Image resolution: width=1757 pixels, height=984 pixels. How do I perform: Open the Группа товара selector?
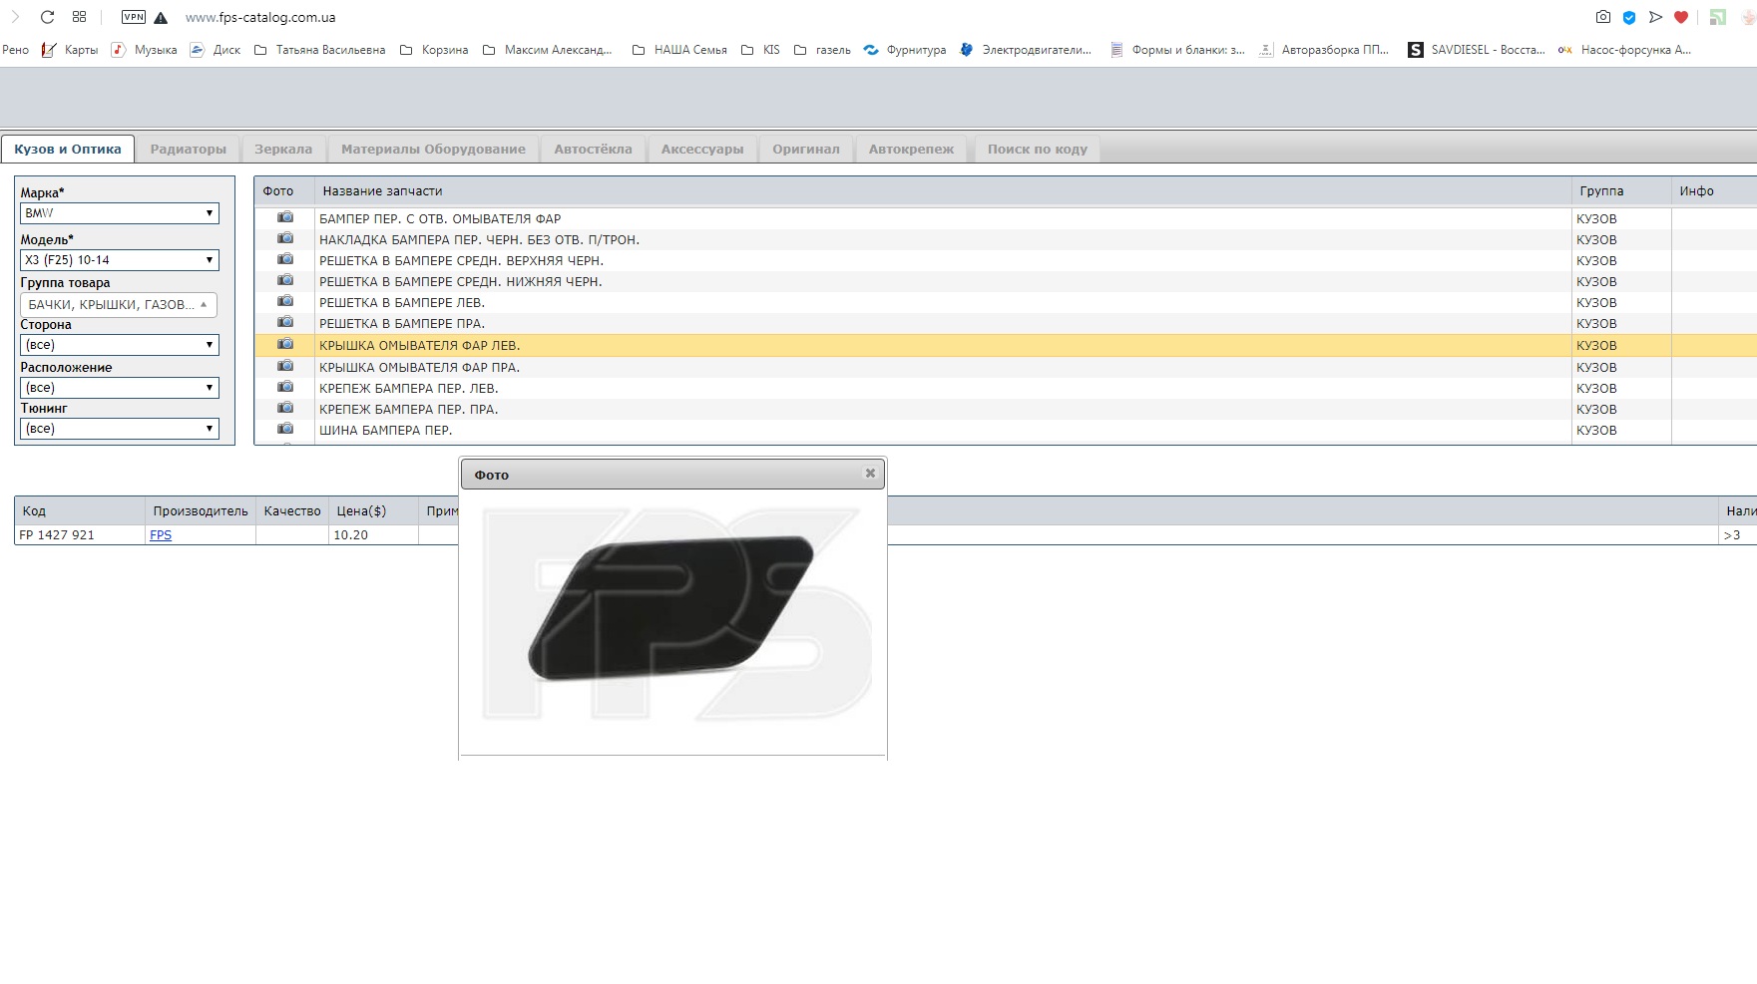[118, 305]
